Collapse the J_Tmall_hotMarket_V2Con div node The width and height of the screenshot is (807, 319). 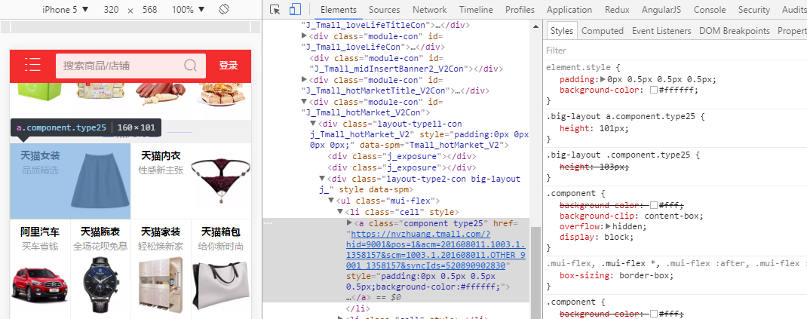[304, 101]
